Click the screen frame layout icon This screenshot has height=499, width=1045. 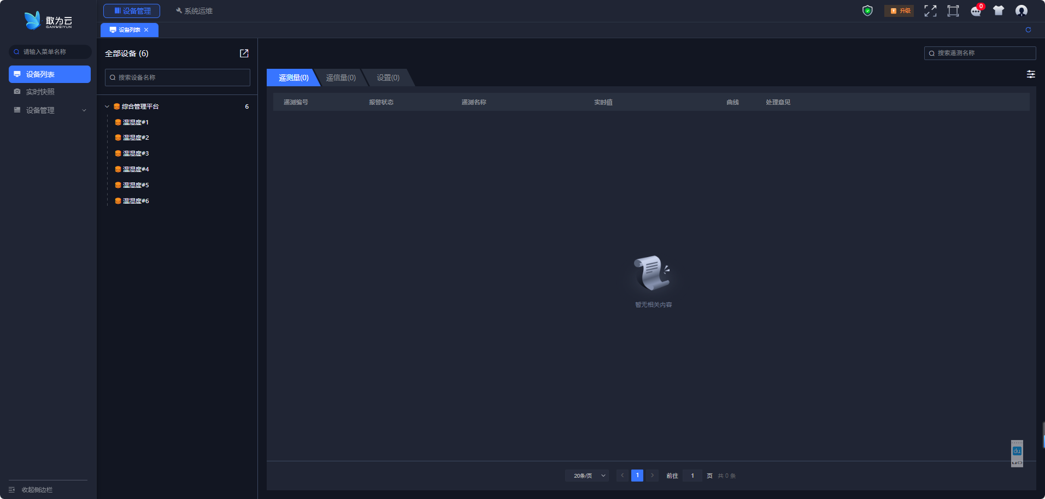[953, 11]
